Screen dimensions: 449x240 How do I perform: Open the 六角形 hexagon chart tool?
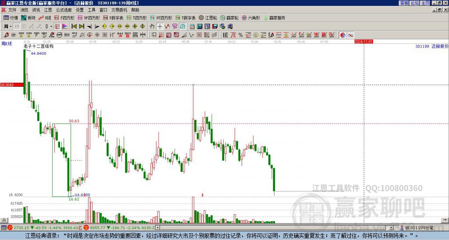click(x=251, y=18)
